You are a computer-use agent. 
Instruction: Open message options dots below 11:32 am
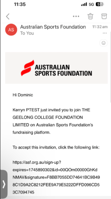(105, 33)
